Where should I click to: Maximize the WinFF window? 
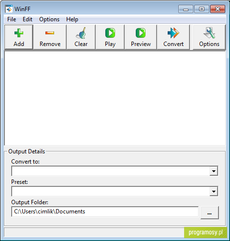point(201,9)
